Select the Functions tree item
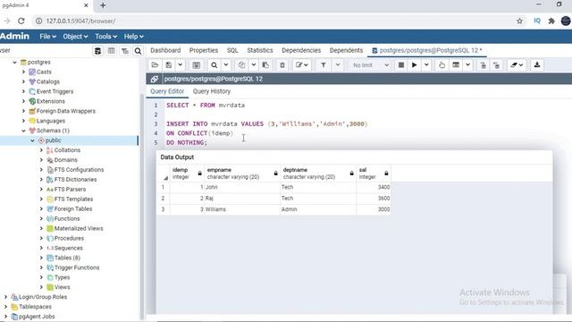Screen dimensions: 572x322 tap(67, 218)
